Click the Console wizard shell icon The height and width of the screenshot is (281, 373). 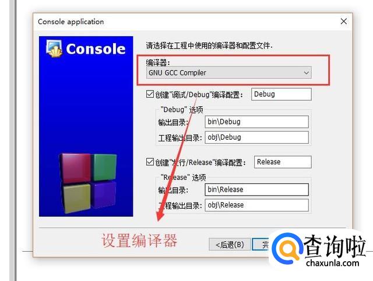pyautogui.click(x=54, y=48)
